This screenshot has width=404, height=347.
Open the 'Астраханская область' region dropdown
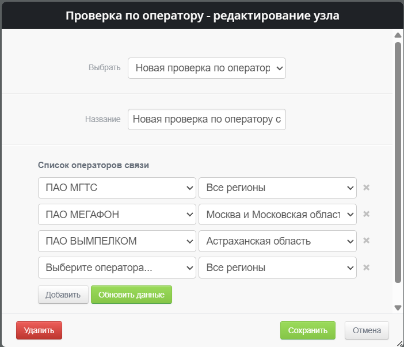pyautogui.click(x=277, y=241)
